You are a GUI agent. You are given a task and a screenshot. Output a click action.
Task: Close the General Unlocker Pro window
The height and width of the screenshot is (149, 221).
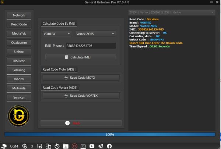pos(217,2)
